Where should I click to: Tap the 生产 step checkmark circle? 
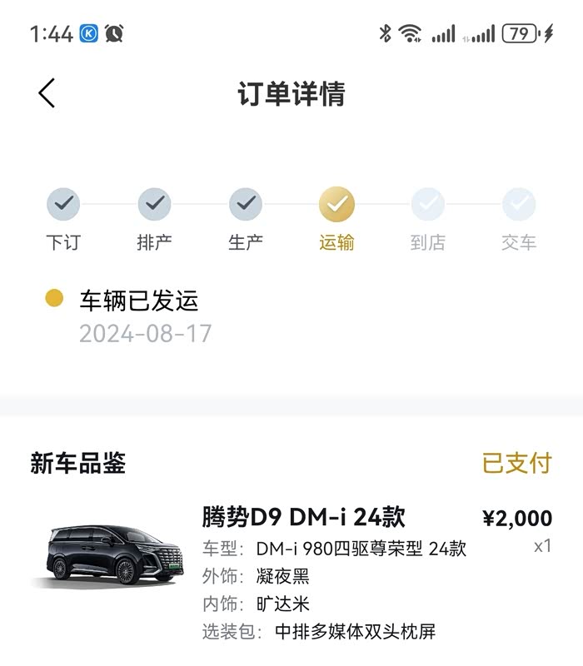[x=246, y=203]
